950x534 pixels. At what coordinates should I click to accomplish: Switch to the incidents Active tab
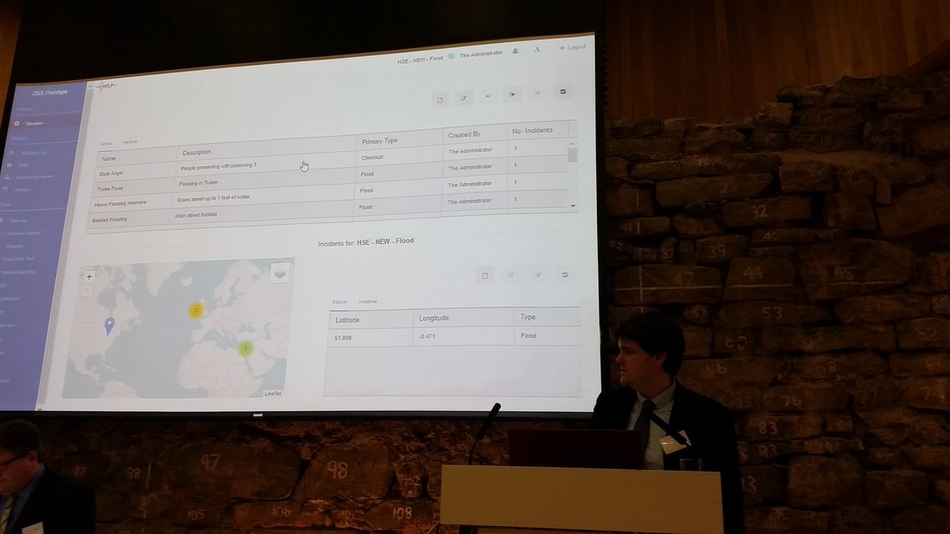(340, 302)
